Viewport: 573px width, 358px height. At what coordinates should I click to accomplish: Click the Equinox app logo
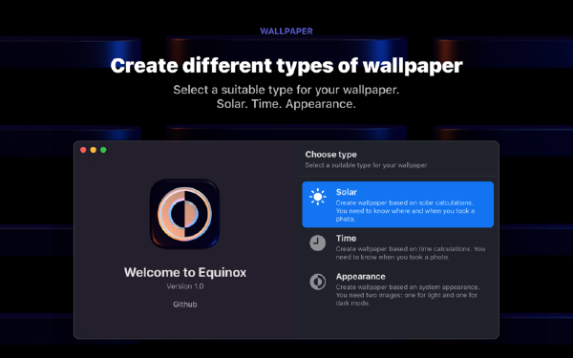pyautogui.click(x=184, y=214)
